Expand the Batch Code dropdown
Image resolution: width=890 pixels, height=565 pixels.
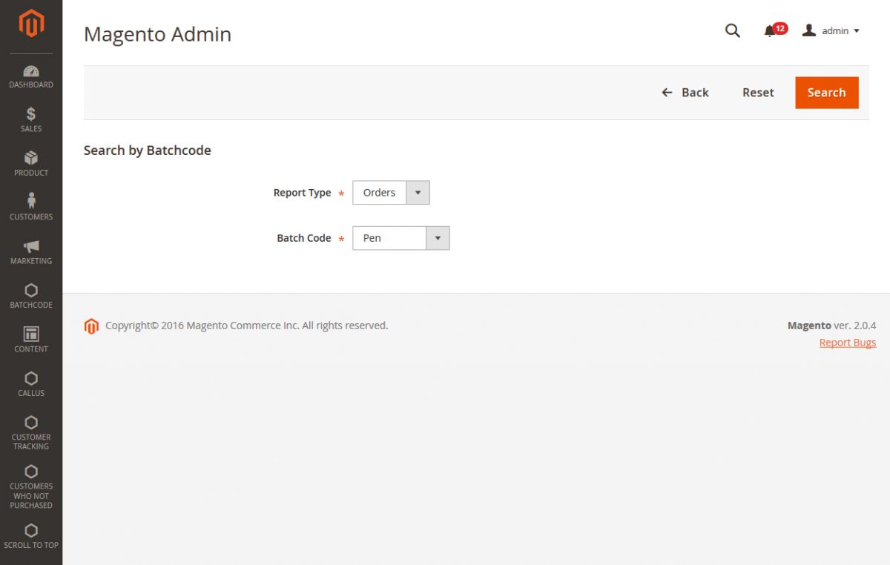(x=438, y=237)
